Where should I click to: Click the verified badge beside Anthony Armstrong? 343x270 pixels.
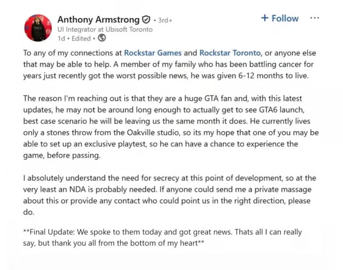tap(146, 20)
